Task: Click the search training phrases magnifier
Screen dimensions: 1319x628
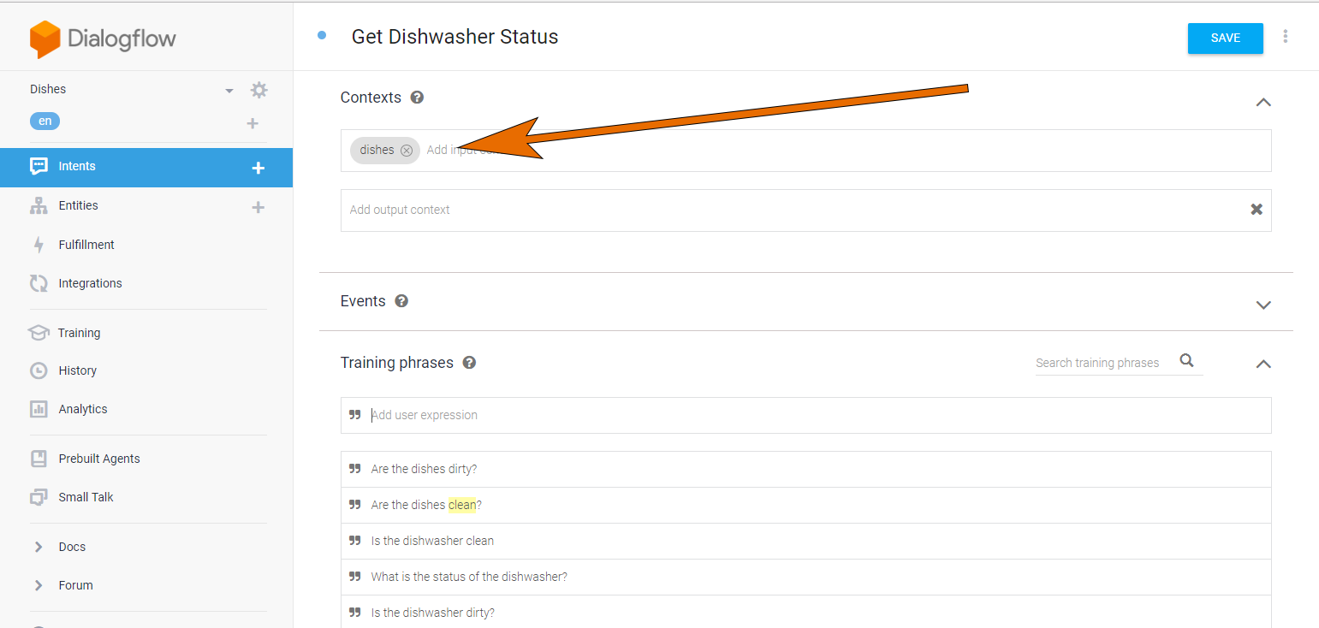Action: [1186, 361]
